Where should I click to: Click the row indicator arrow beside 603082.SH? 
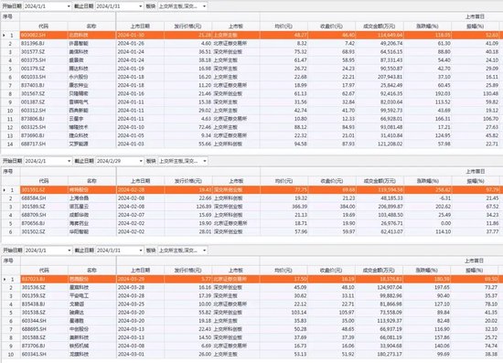(x=4, y=35)
